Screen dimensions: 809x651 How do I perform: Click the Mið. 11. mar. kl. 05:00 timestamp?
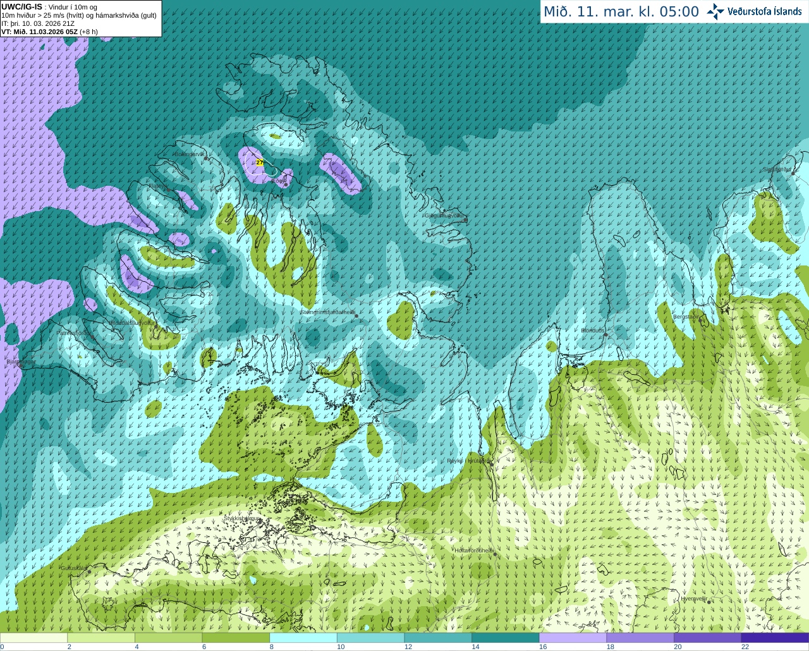621,11
